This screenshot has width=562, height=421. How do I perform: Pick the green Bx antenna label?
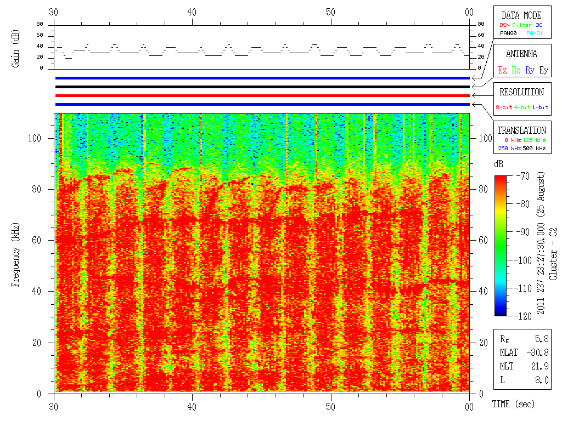pyautogui.click(x=516, y=70)
